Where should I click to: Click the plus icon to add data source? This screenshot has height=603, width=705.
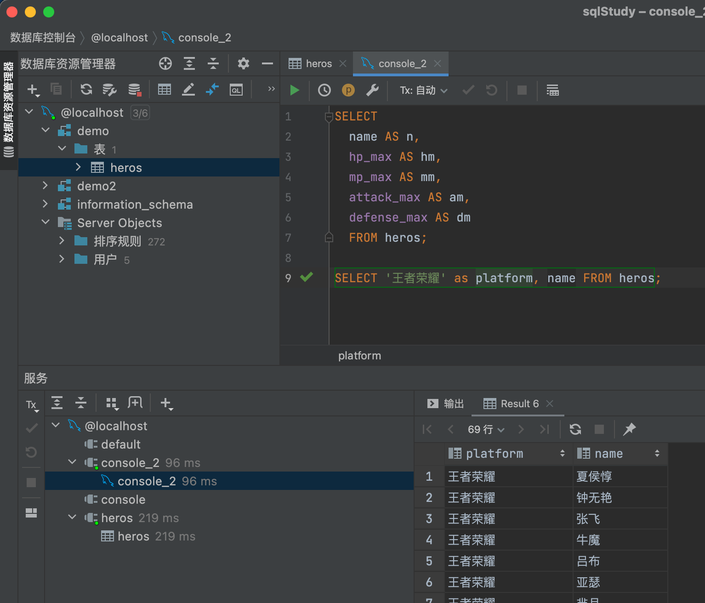(33, 90)
